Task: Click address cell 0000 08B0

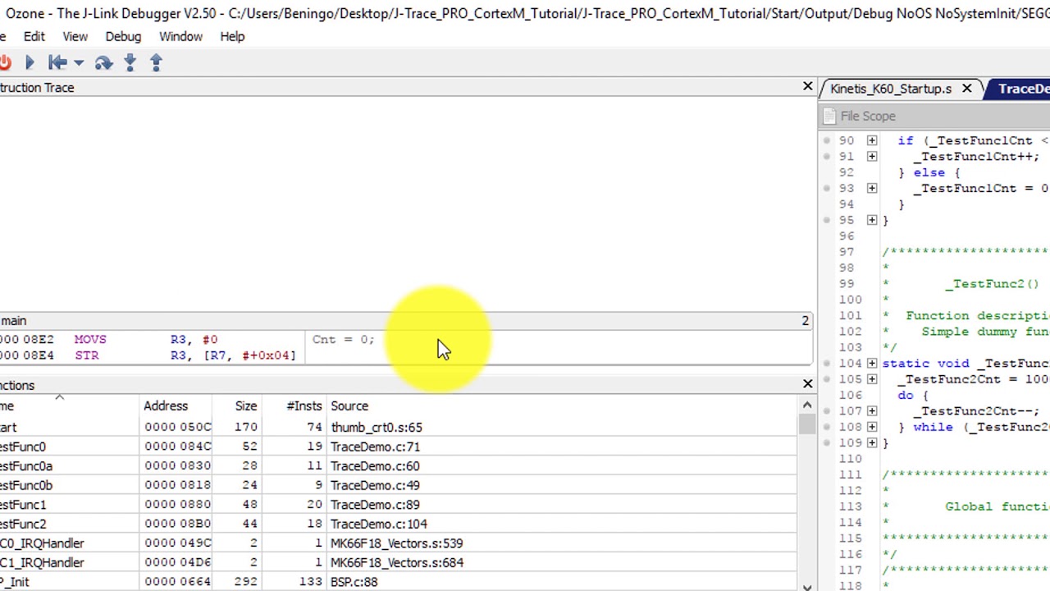Action: pyautogui.click(x=177, y=524)
